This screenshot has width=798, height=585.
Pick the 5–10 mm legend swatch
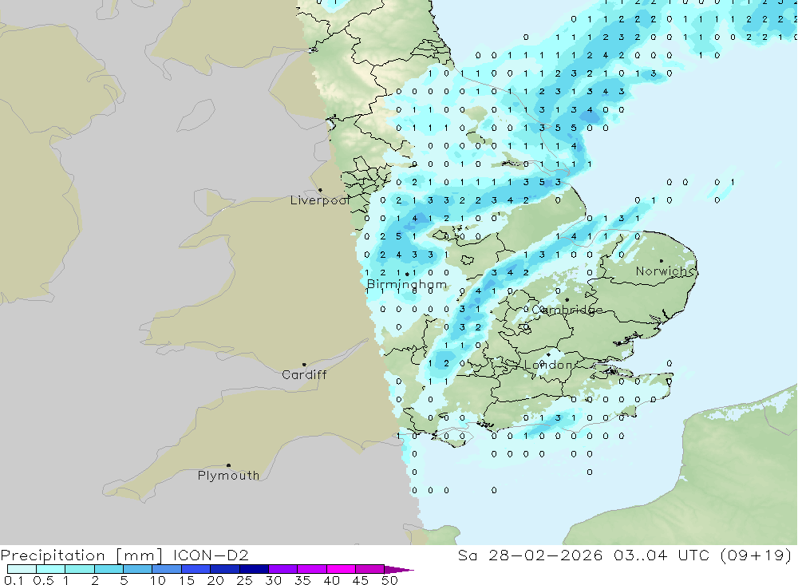coord(137,569)
